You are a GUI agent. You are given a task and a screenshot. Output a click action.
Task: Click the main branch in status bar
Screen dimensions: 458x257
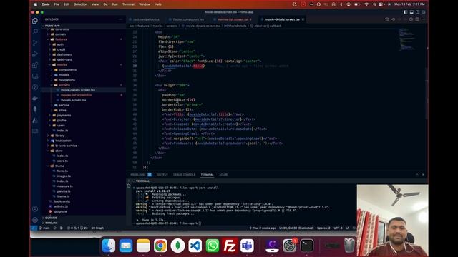point(44,228)
